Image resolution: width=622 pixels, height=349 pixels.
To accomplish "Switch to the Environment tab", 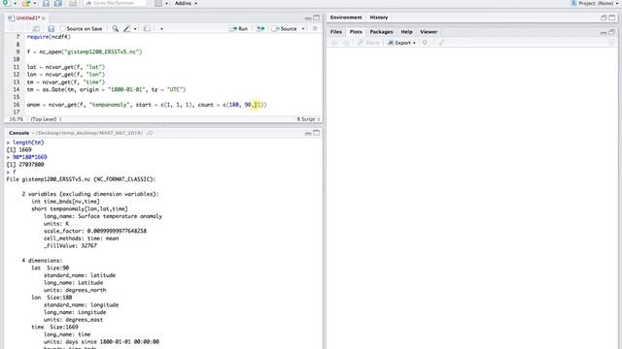I will point(346,17).
